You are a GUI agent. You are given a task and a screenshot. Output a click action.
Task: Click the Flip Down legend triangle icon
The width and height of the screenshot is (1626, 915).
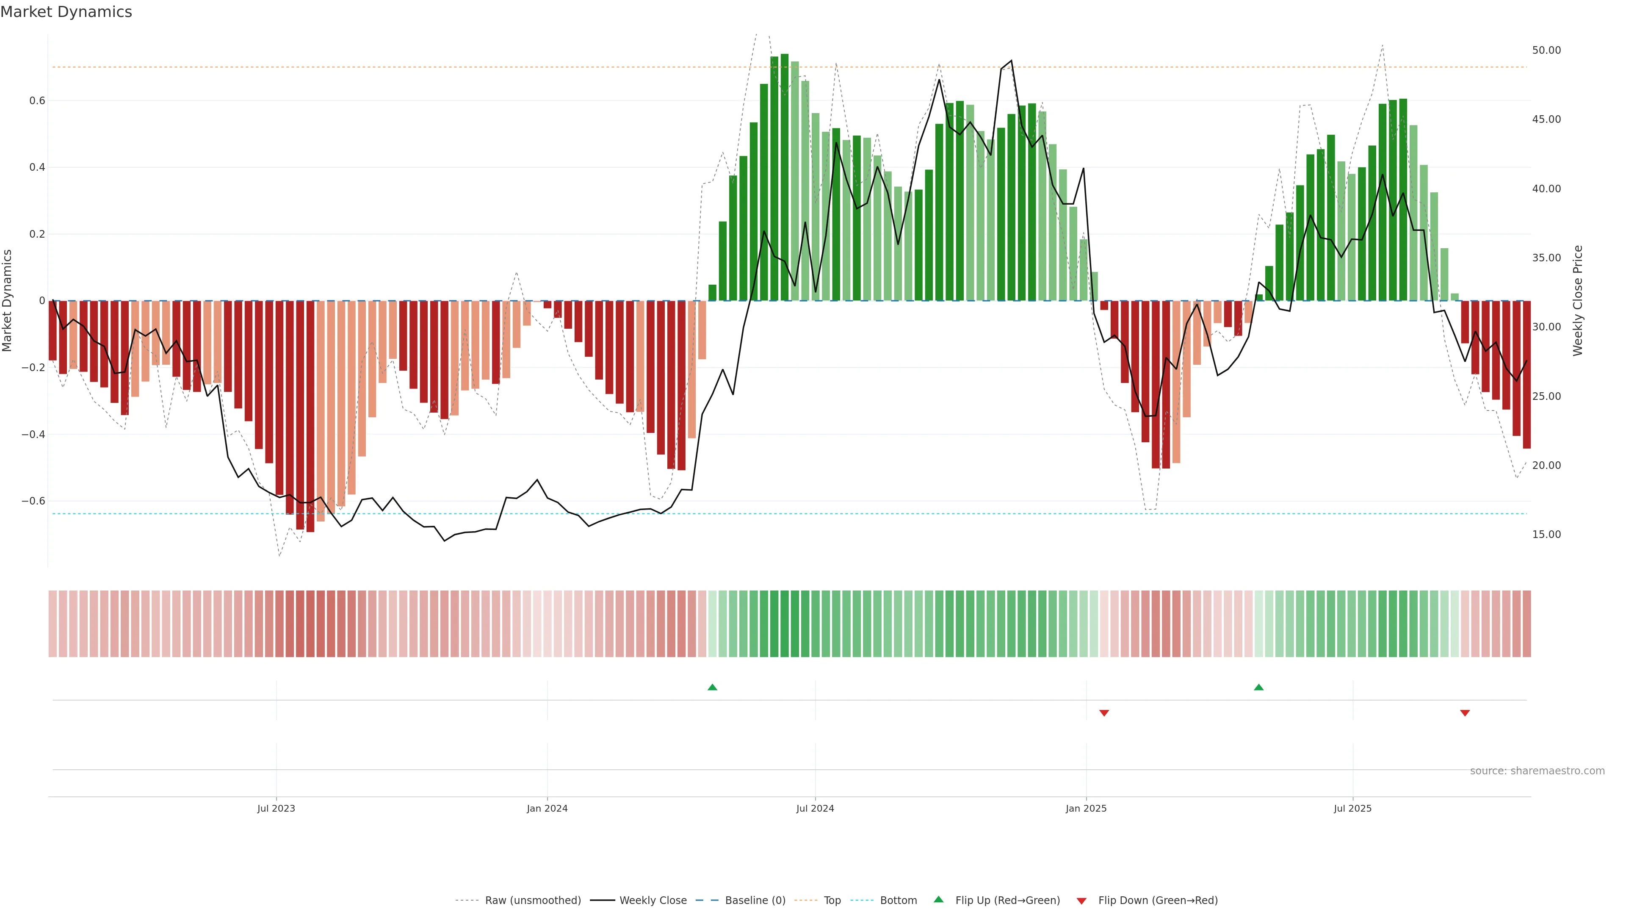point(1081,901)
